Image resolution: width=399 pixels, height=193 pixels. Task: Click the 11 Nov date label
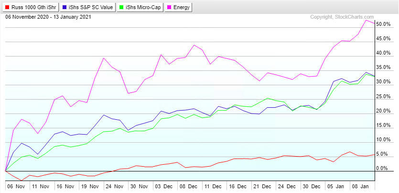pyautogui.click(x=42, y=186)
